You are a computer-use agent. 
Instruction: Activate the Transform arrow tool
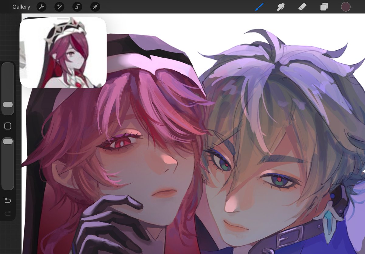pyautogui.click(x=95, y=7)
